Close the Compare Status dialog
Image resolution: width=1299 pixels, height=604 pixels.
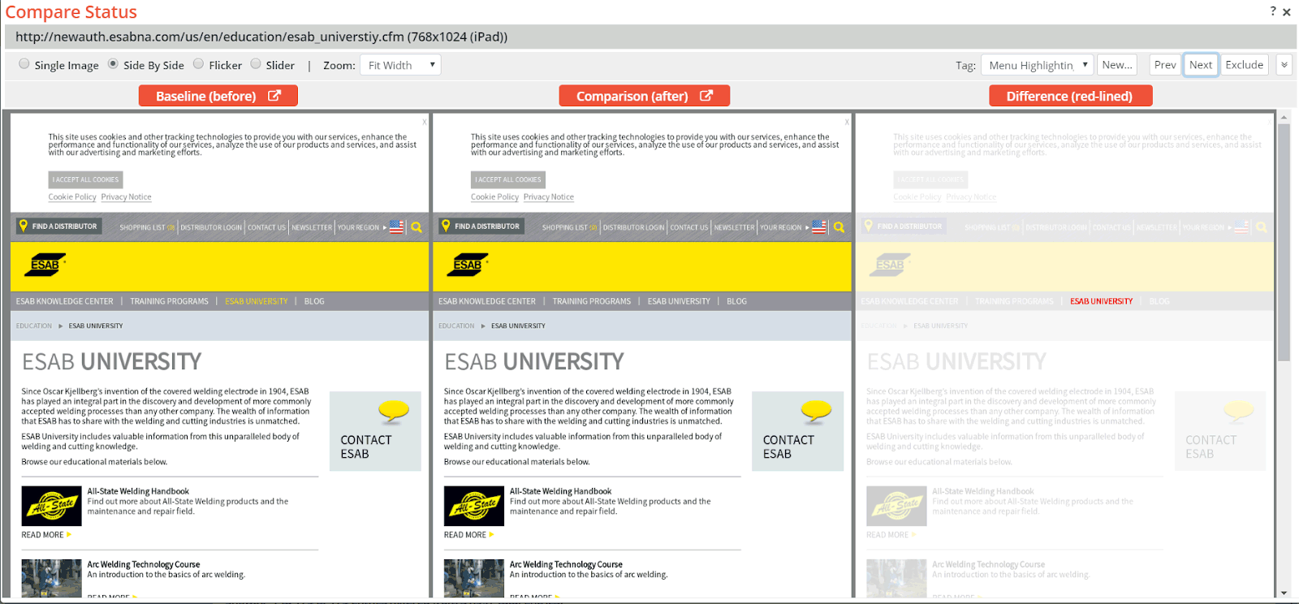1287,11
